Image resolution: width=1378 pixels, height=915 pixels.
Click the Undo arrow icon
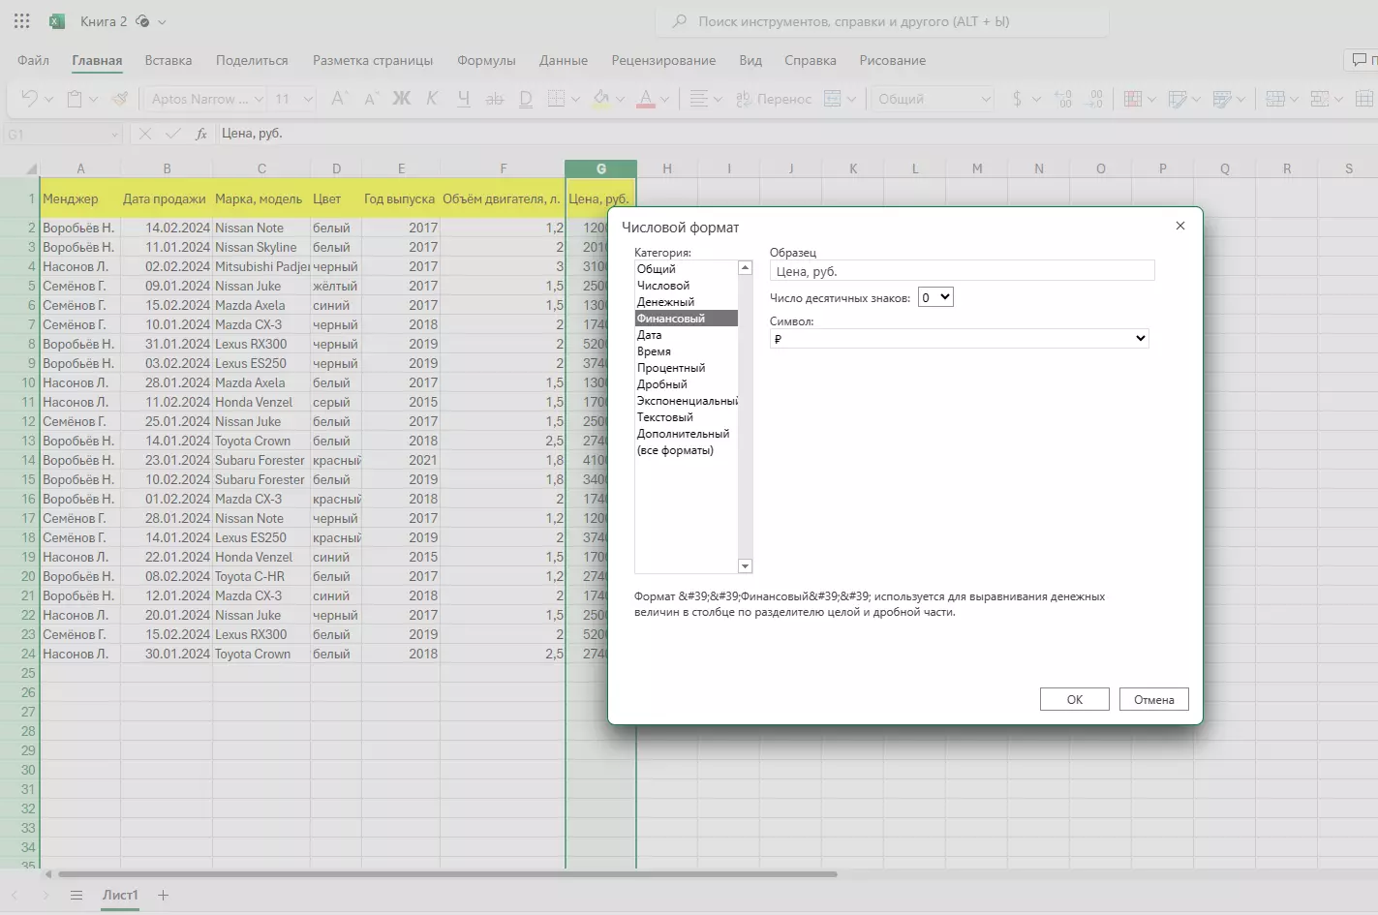click(x=28, y=99)
